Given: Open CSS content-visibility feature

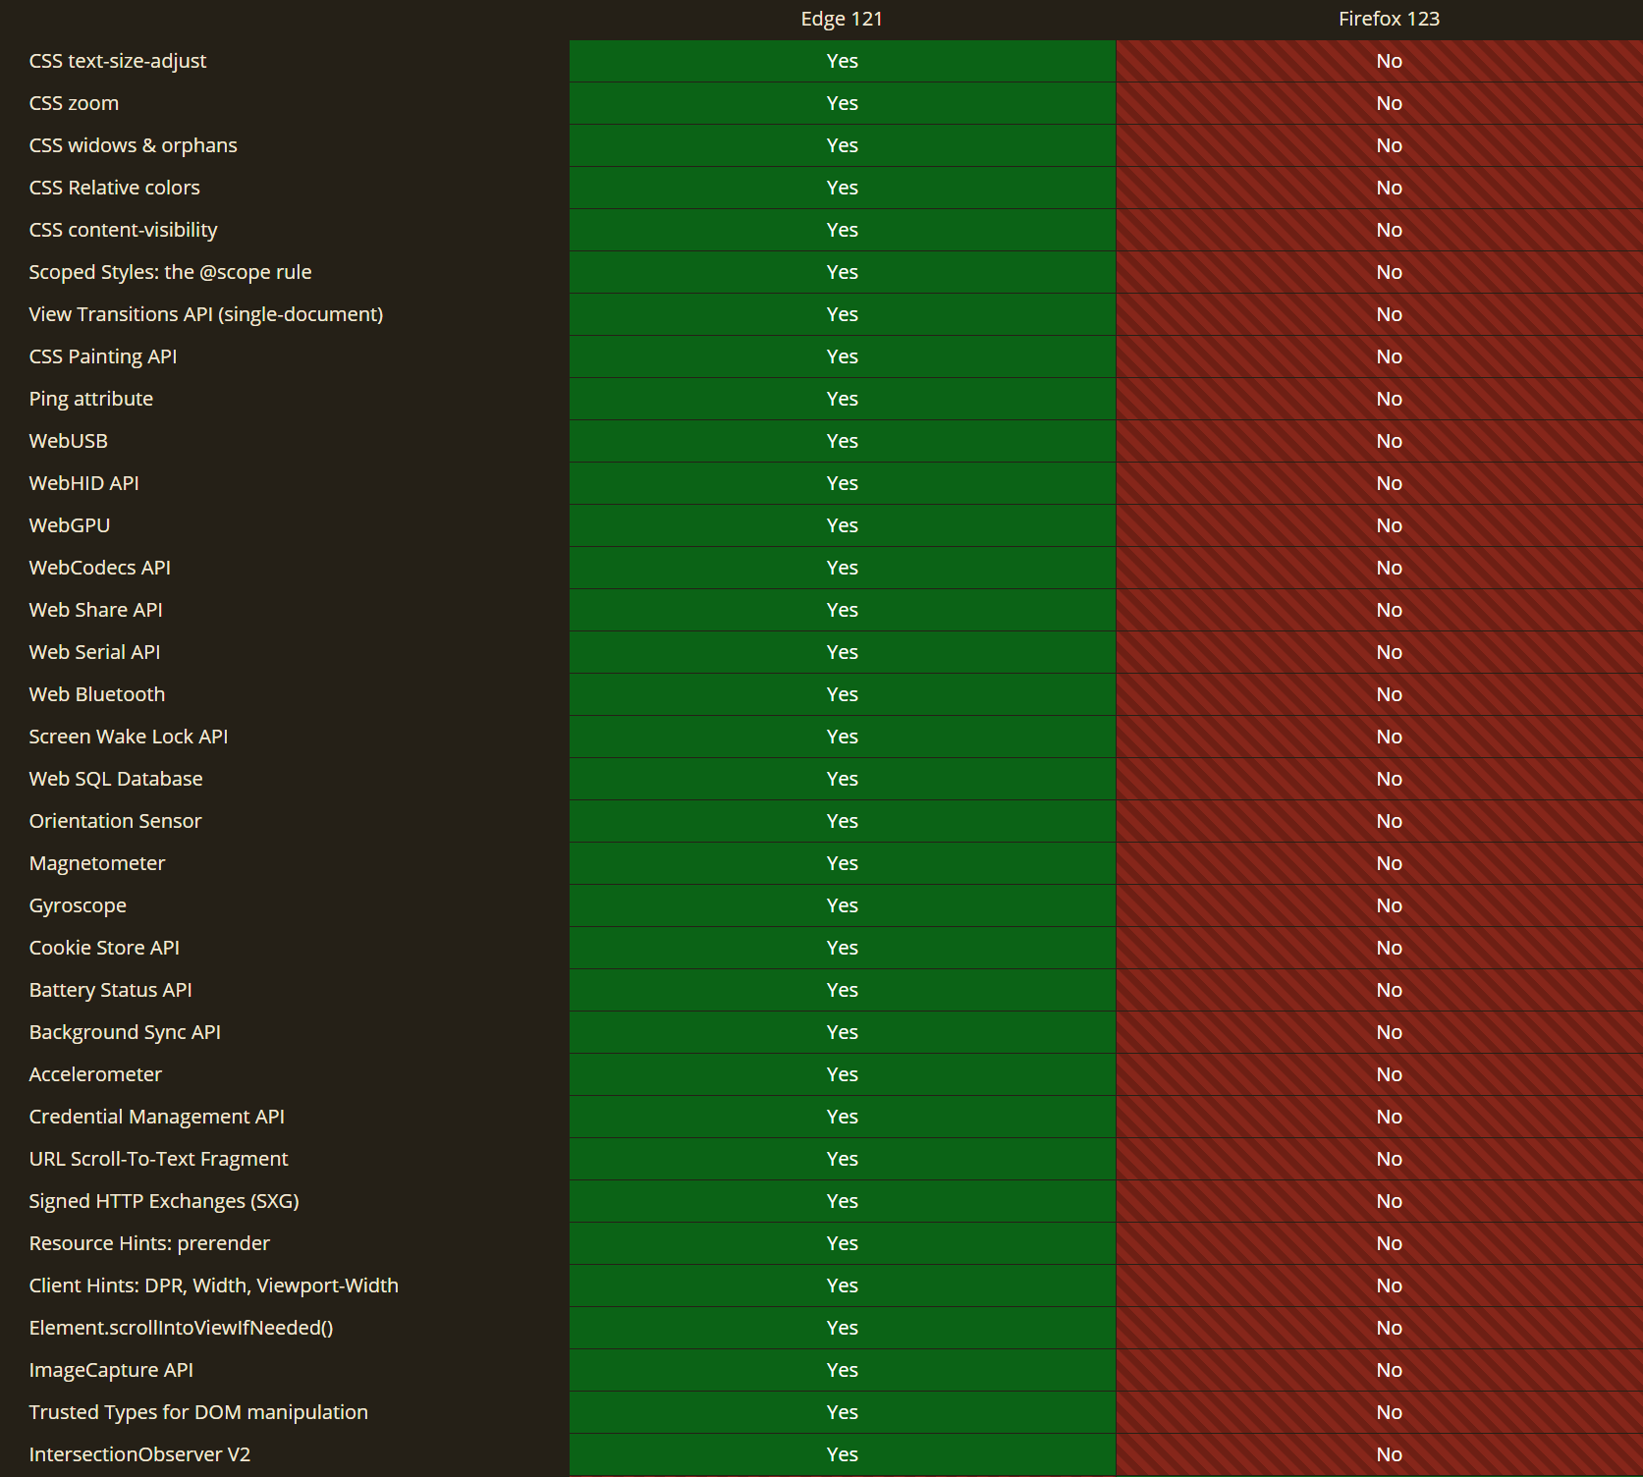Looking at the screenshot, I should coord(123,230).
